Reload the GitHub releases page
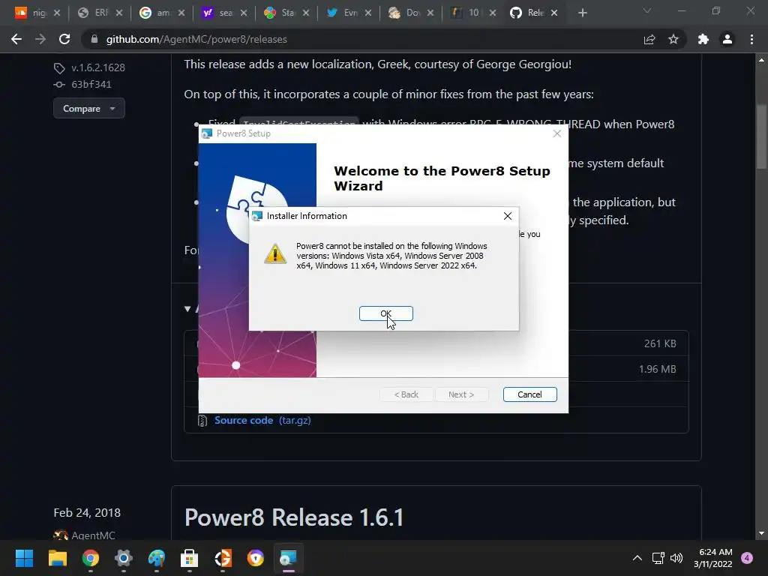Screen dimensions: 768x576 [64, 39]
